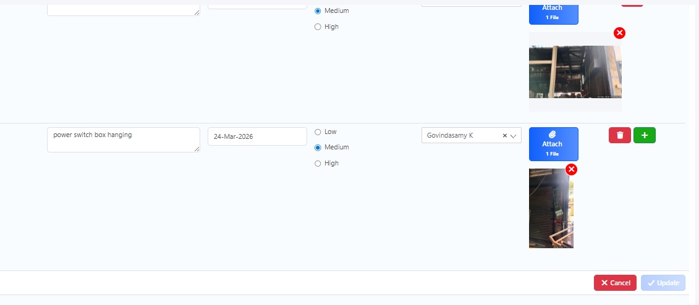Click into the 'power switch box hanging' text area
Viewport: 699px width, 305px height.
click(x=123, y=140)
